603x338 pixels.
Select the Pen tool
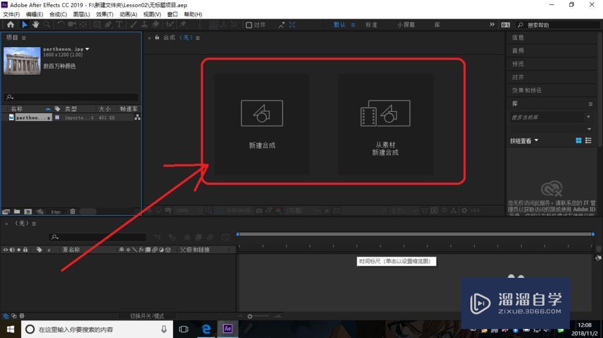(108, 25)
